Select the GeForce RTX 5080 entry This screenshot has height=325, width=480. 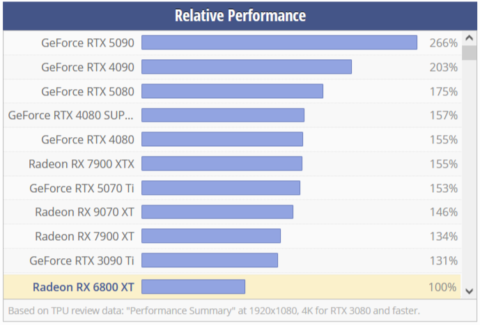pyautogui.click(x=87, y=91)
